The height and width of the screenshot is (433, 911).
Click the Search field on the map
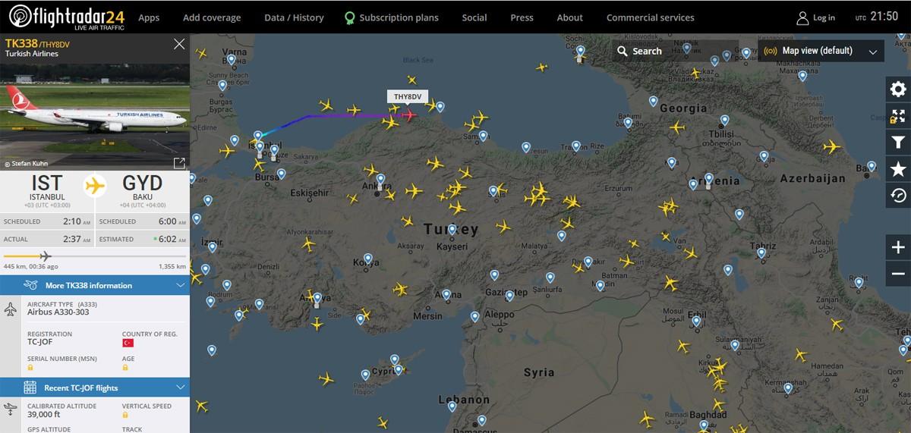pyautogui.click(x=676, y=51)
